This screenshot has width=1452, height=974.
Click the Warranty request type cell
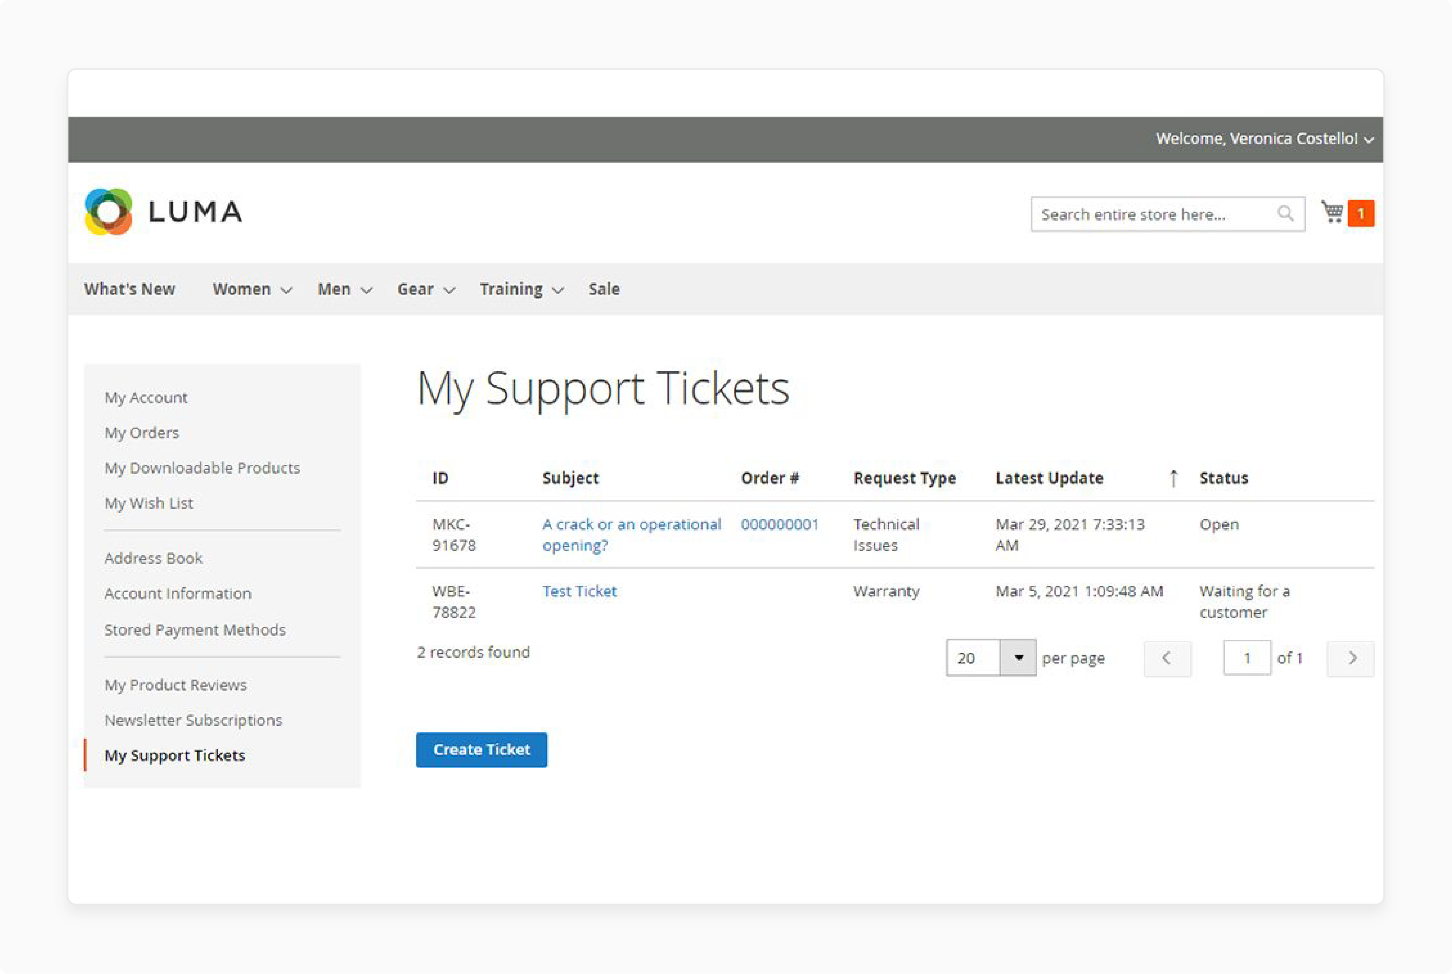886,591
